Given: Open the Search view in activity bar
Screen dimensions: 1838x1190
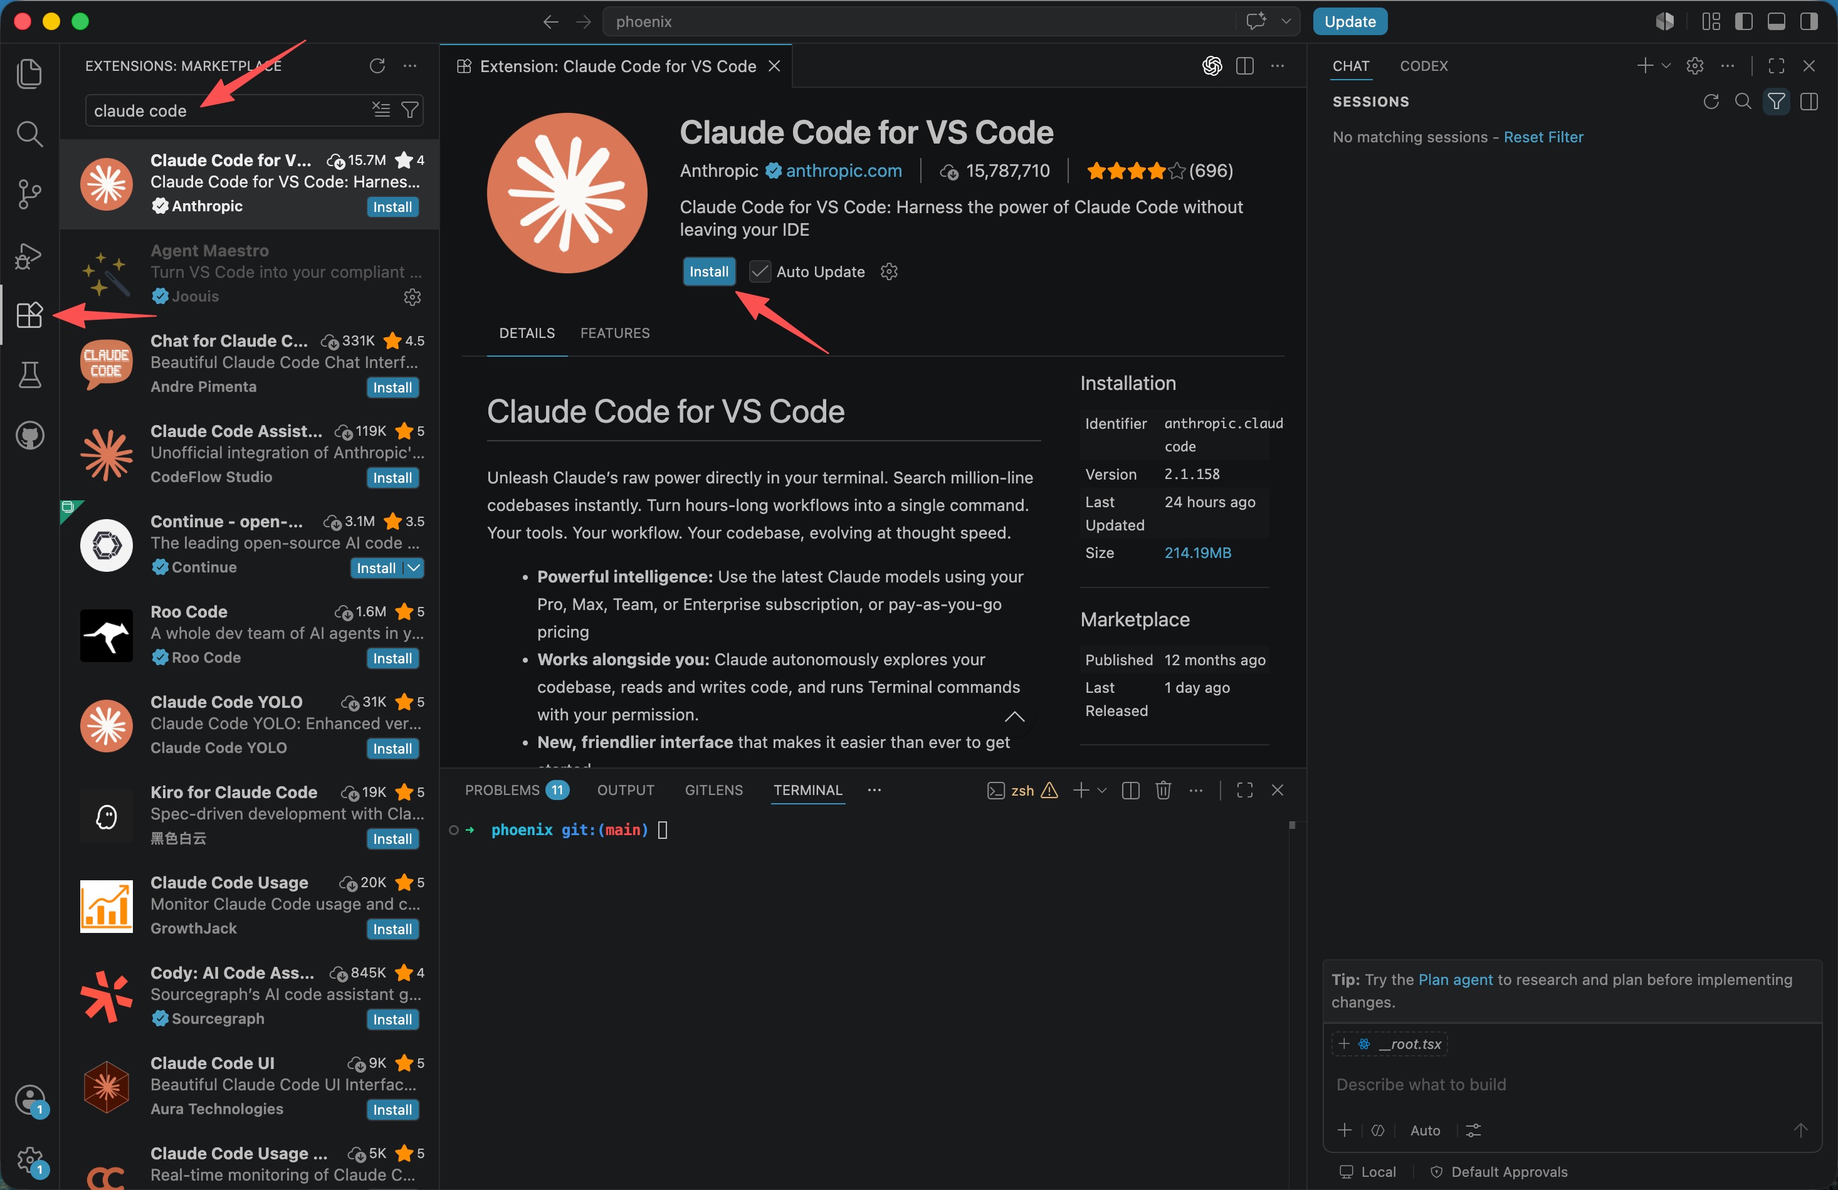Looking at the screenshot, I should point(29,134).
